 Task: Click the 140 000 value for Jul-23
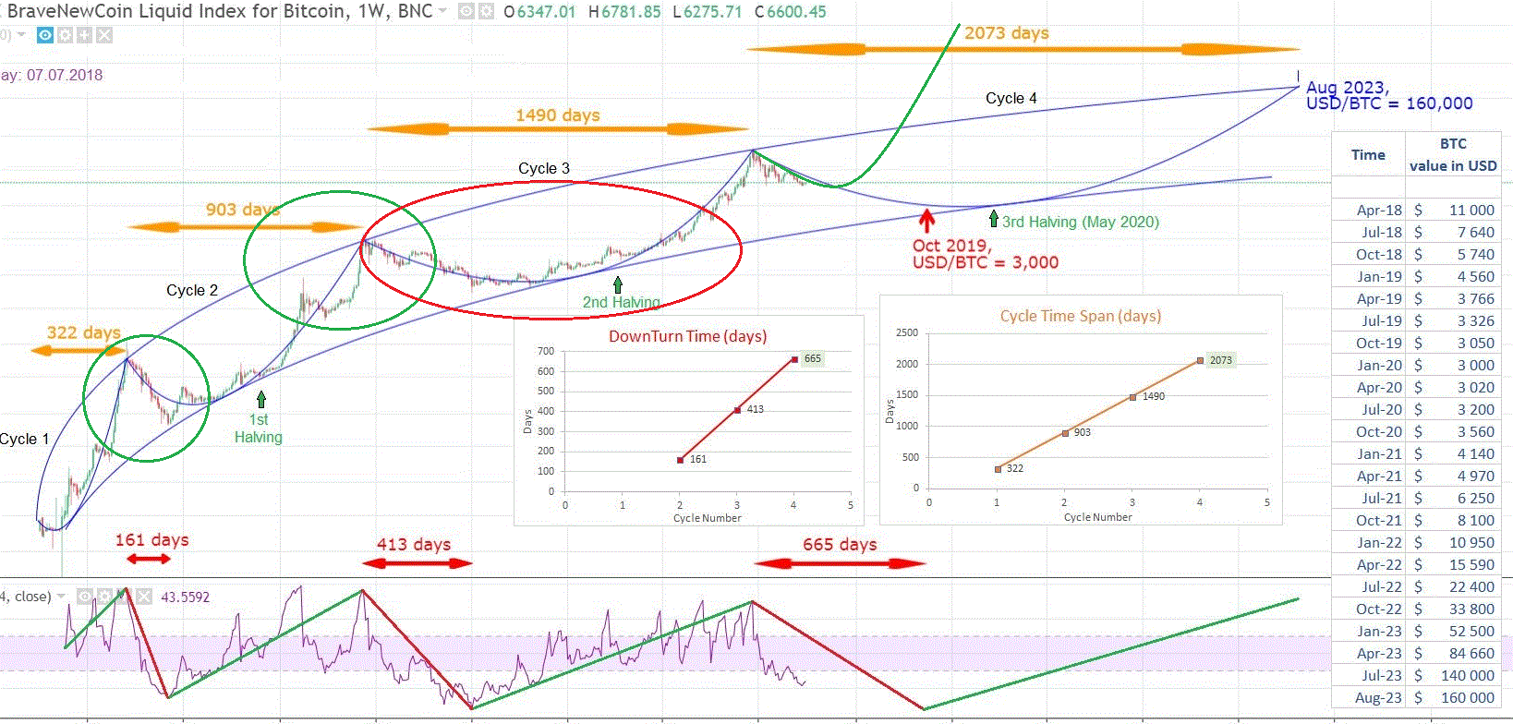[x=1468, y=676]
